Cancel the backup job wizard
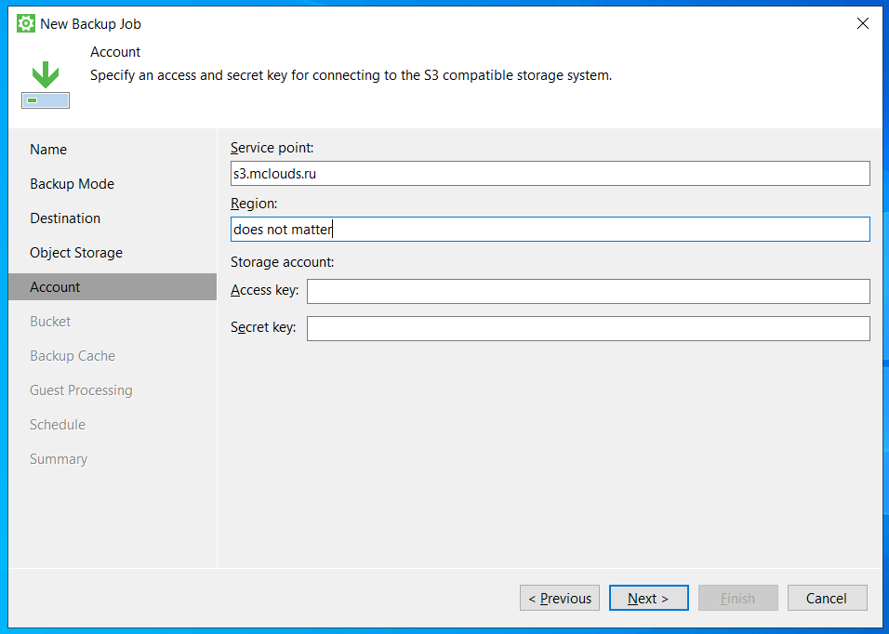The height and width of the screenshot is (634, 889). point(827,599)
